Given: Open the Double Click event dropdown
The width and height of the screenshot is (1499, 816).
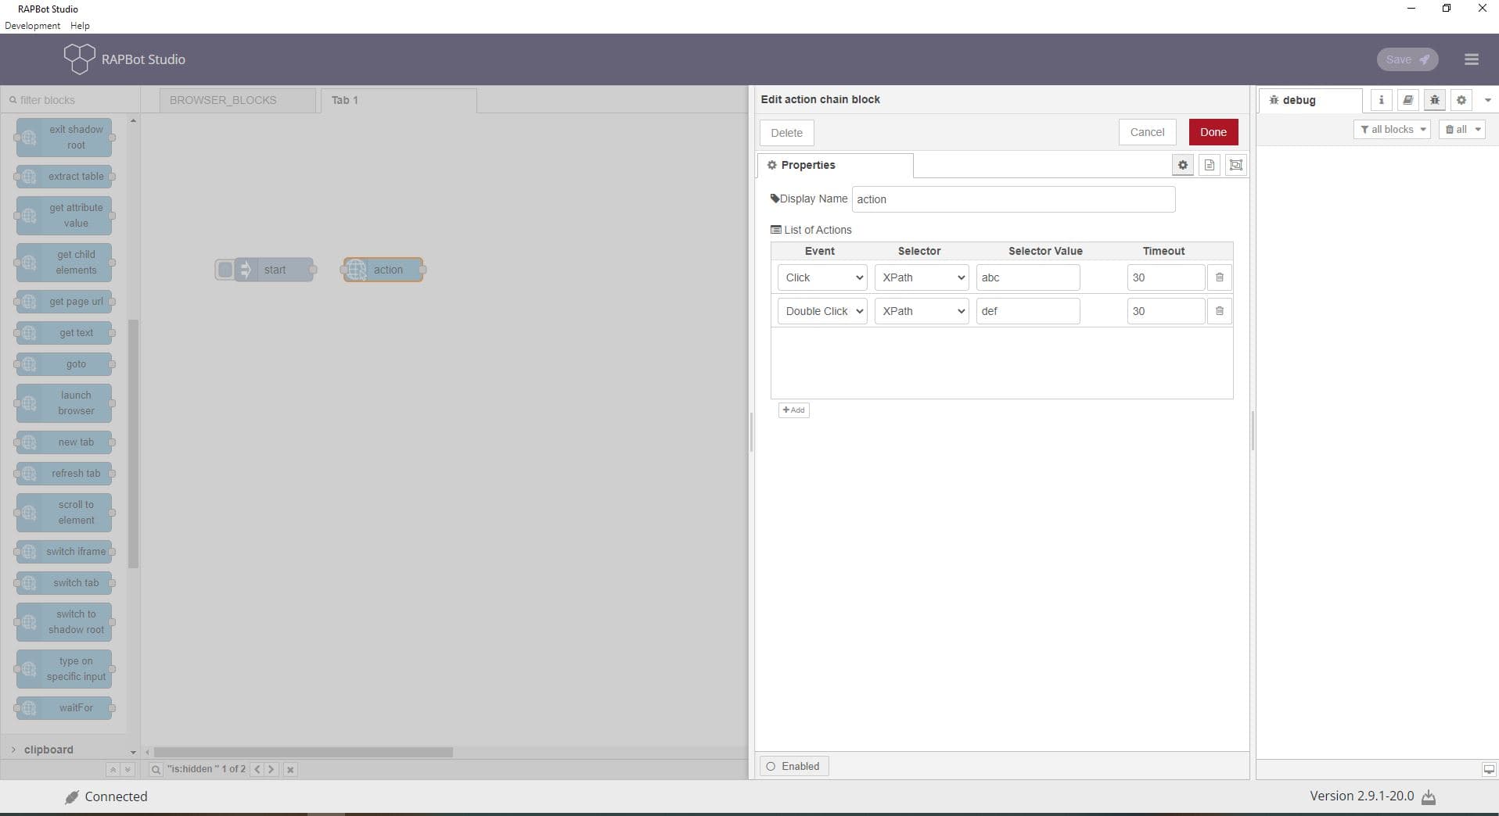Looking at the screenshot, I should click(822, 311).
